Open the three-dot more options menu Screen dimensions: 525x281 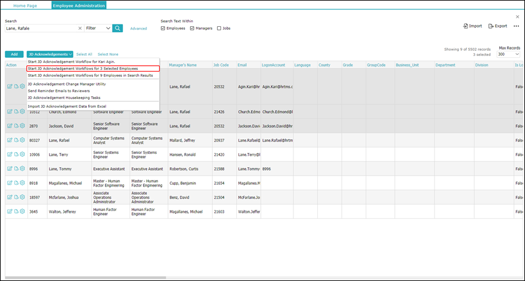tap(516, 26)
